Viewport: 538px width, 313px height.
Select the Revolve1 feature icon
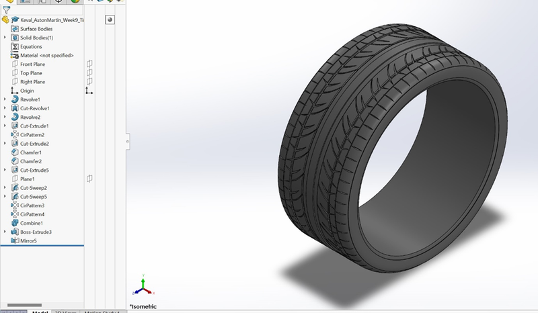(x=15, y=99)
